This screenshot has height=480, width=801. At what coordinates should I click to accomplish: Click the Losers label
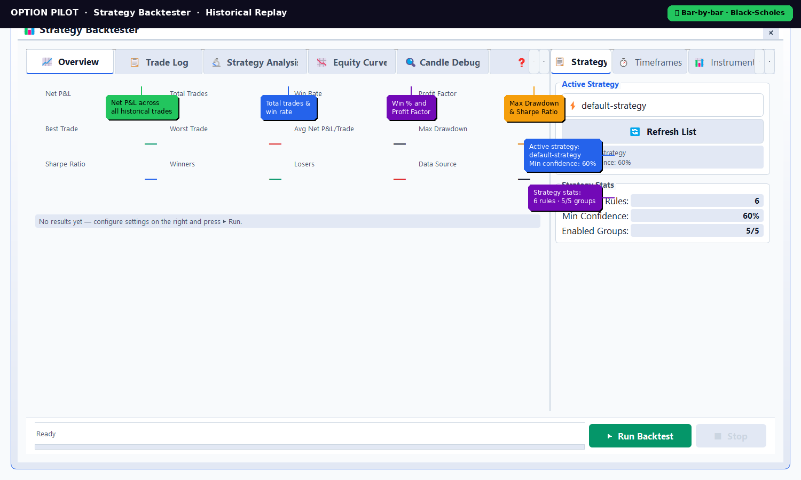(304, 164)
